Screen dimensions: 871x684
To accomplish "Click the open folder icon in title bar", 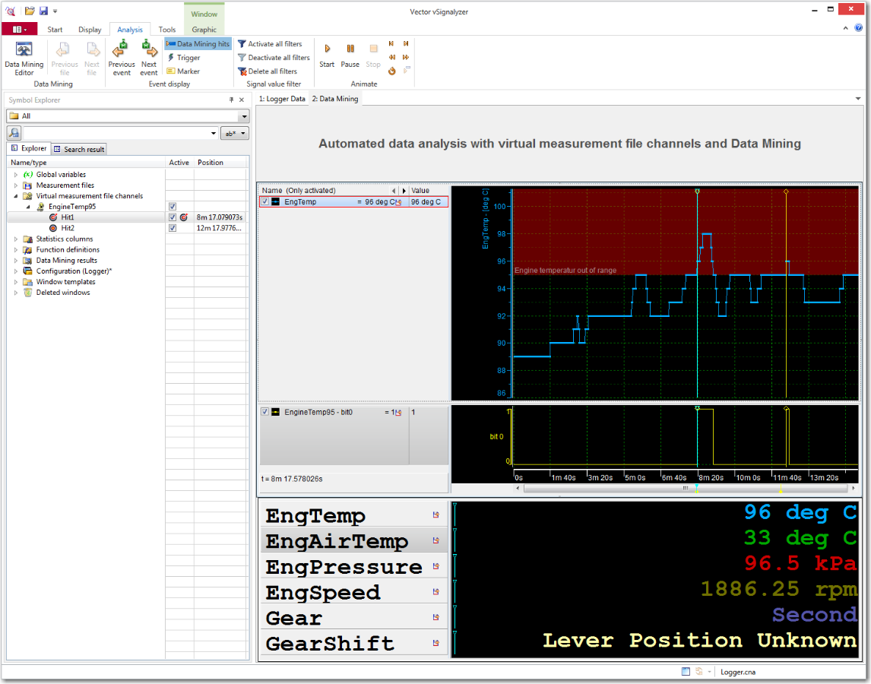I will coord(30,11).
